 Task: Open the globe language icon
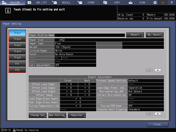[155, 2]
